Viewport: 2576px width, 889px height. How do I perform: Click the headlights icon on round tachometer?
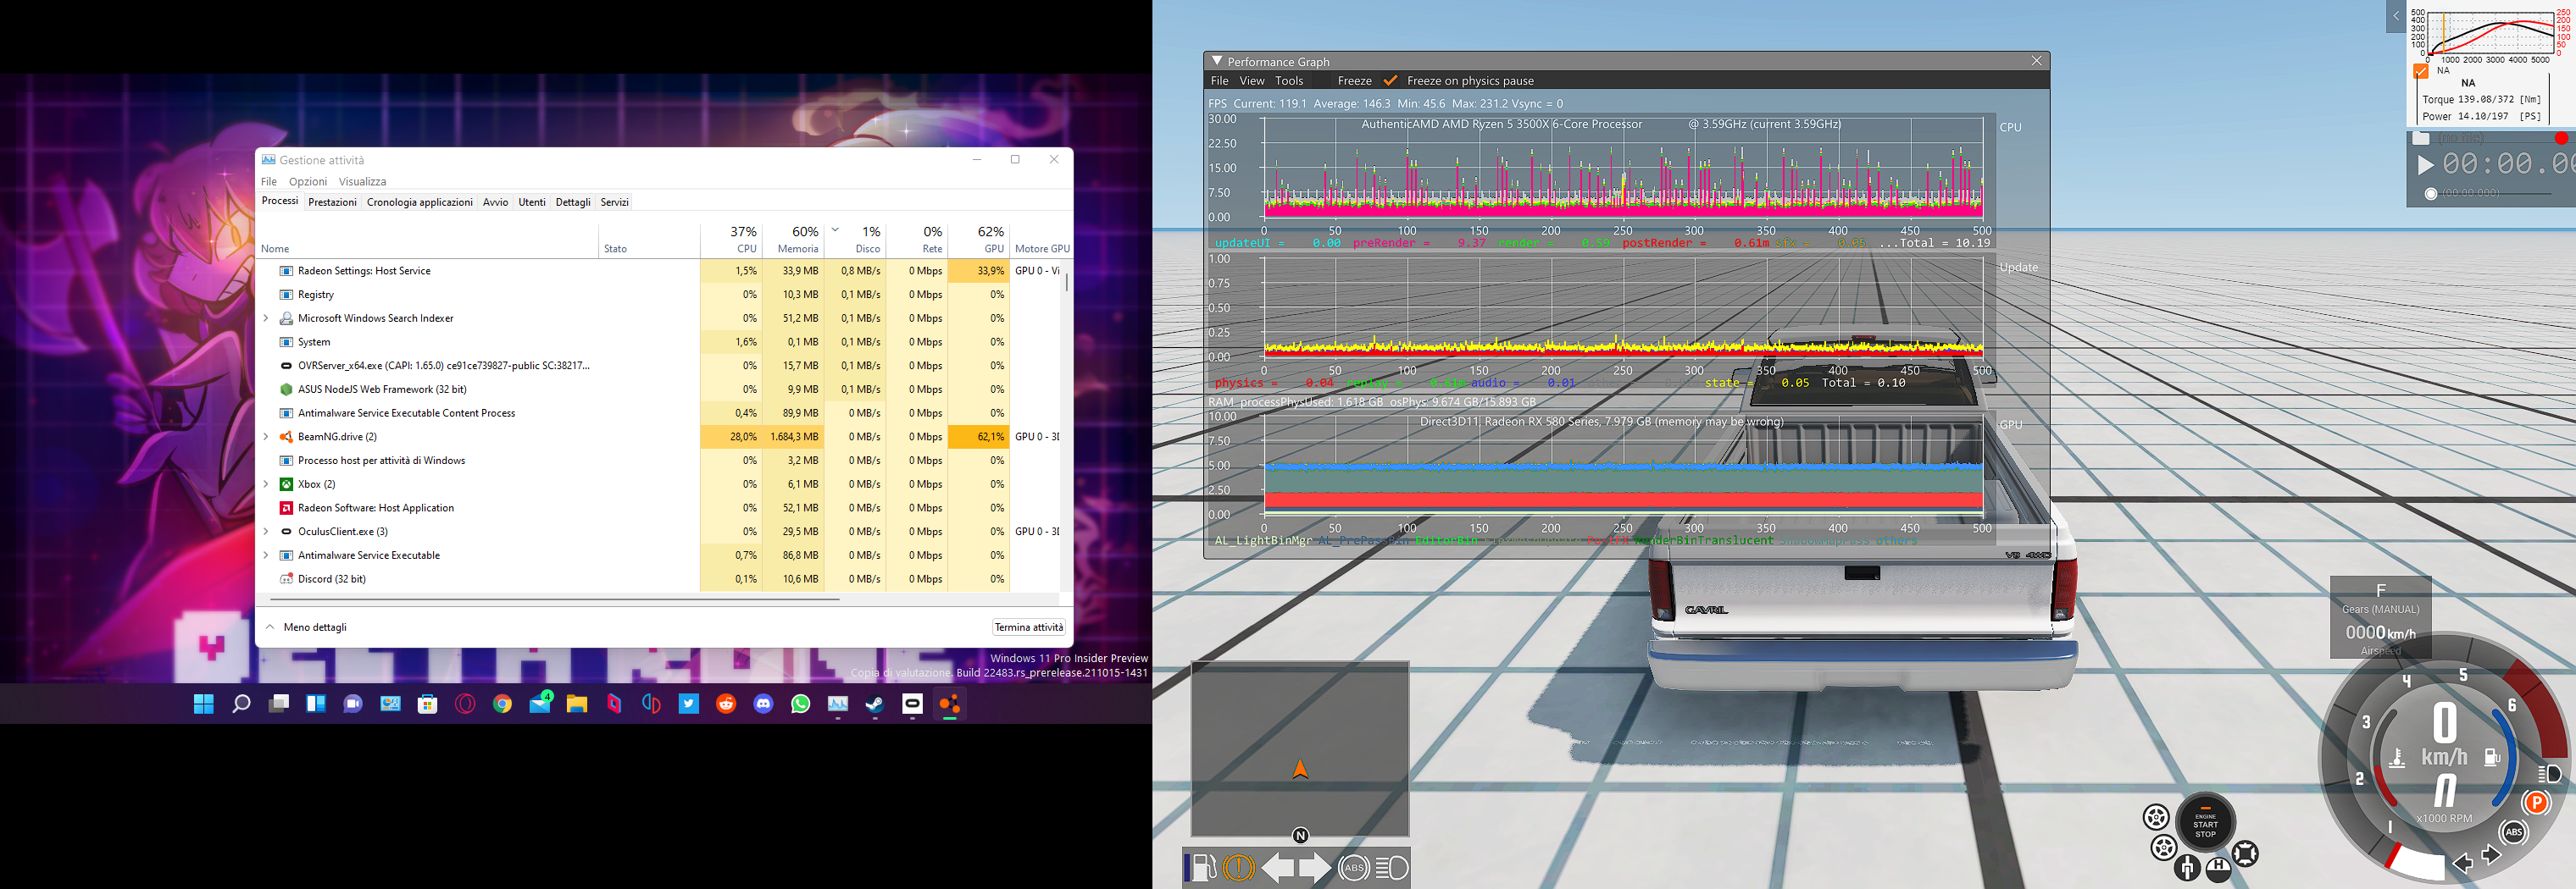click(x=2549, y=773)
